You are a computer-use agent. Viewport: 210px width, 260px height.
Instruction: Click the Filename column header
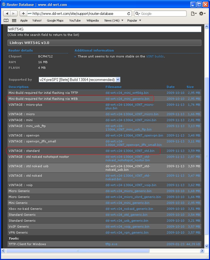coord(114,87)
